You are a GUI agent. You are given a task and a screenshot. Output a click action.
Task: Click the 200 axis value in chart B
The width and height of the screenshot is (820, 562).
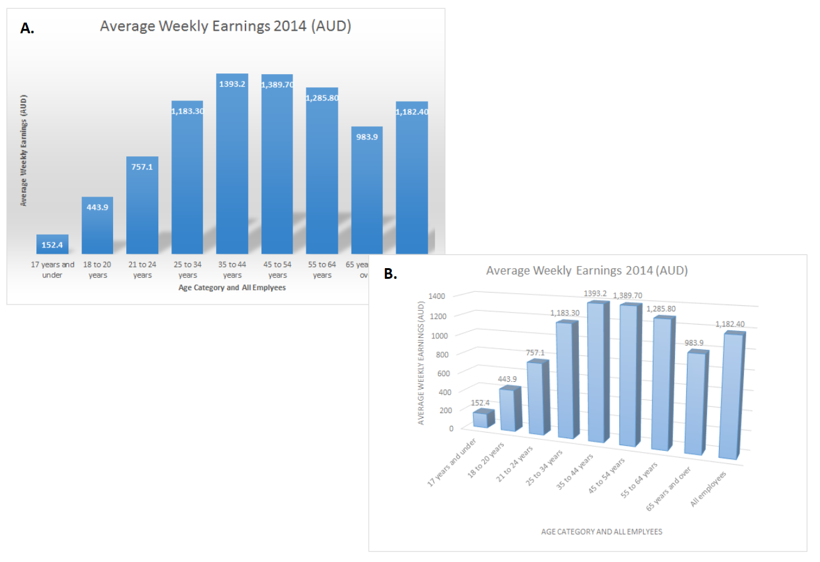[x=446, y=410]
